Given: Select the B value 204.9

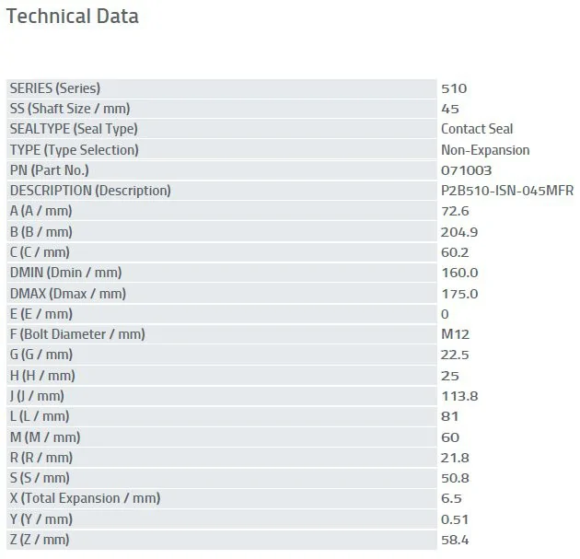Looking at the screenshot, I should click(459, 232).
